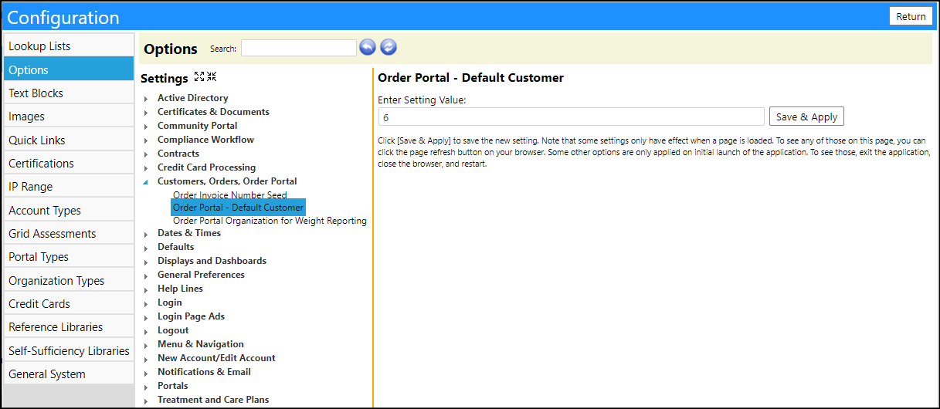Click Notifications & Email tree label
This screenshot has height=409, width=940.
pyautogui.click(x=204, y=372)
